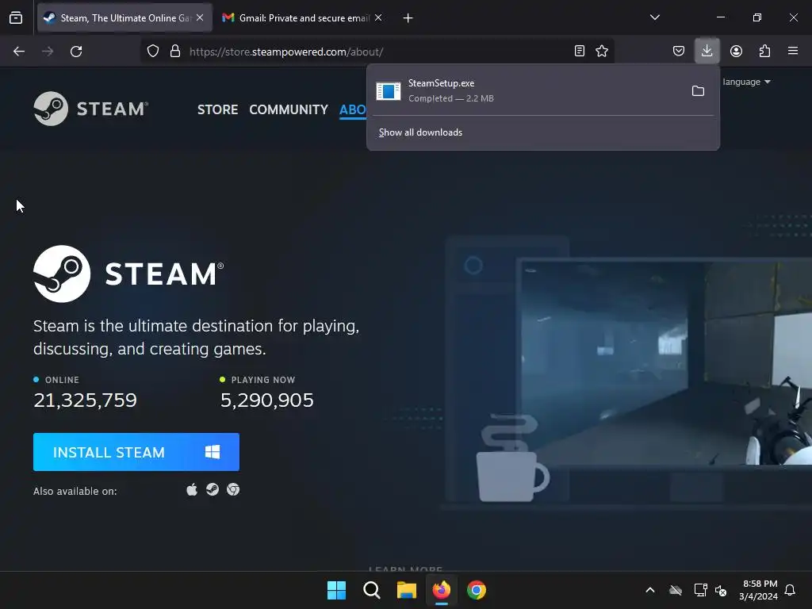
Task: Open the notifications bell
Action: pos(791,590)
